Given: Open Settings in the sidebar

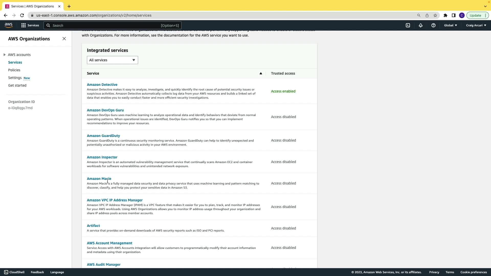Looking at the screenshot, I should [x=15, y=78].
